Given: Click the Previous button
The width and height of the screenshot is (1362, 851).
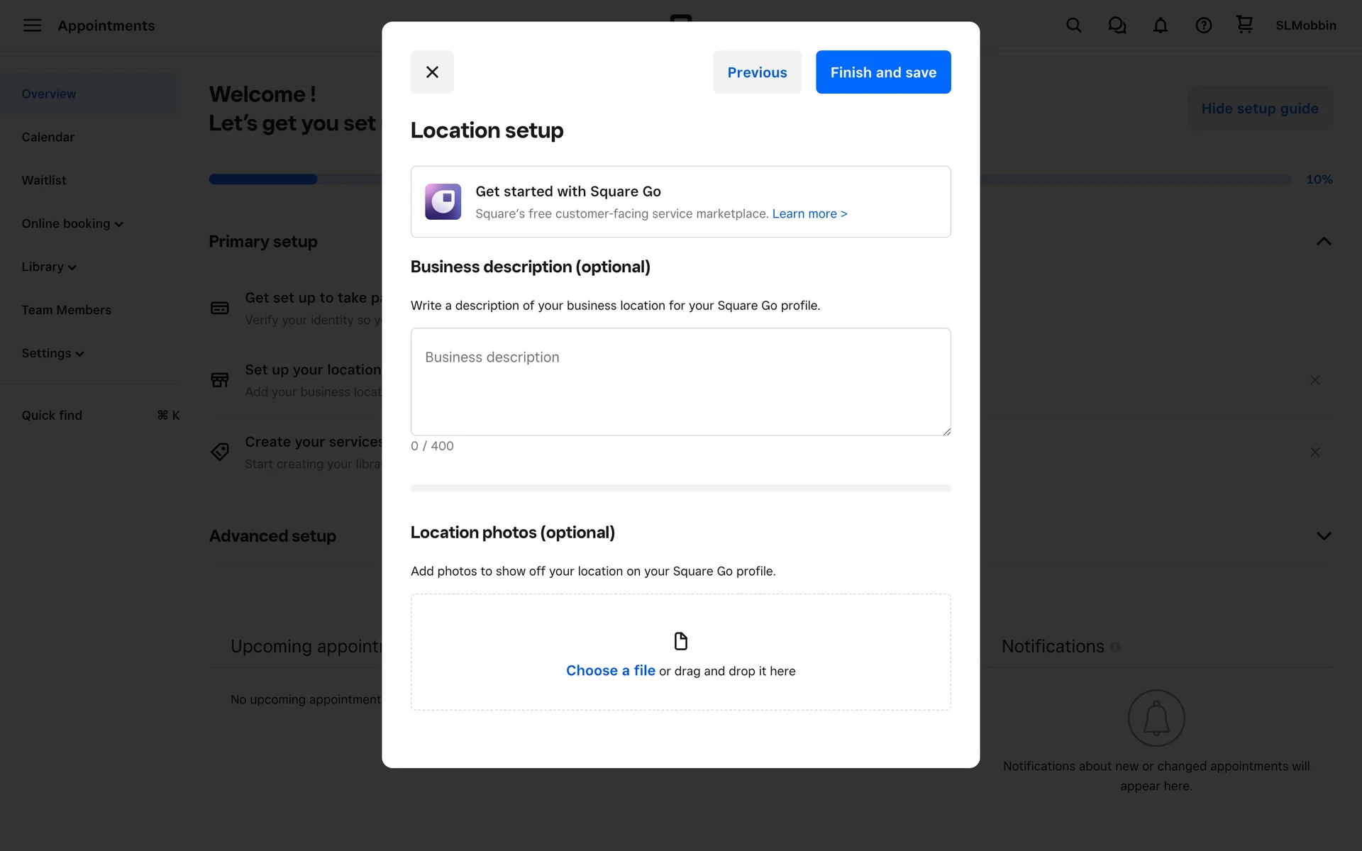Looking at the screenshot, I should coord(757,72).
